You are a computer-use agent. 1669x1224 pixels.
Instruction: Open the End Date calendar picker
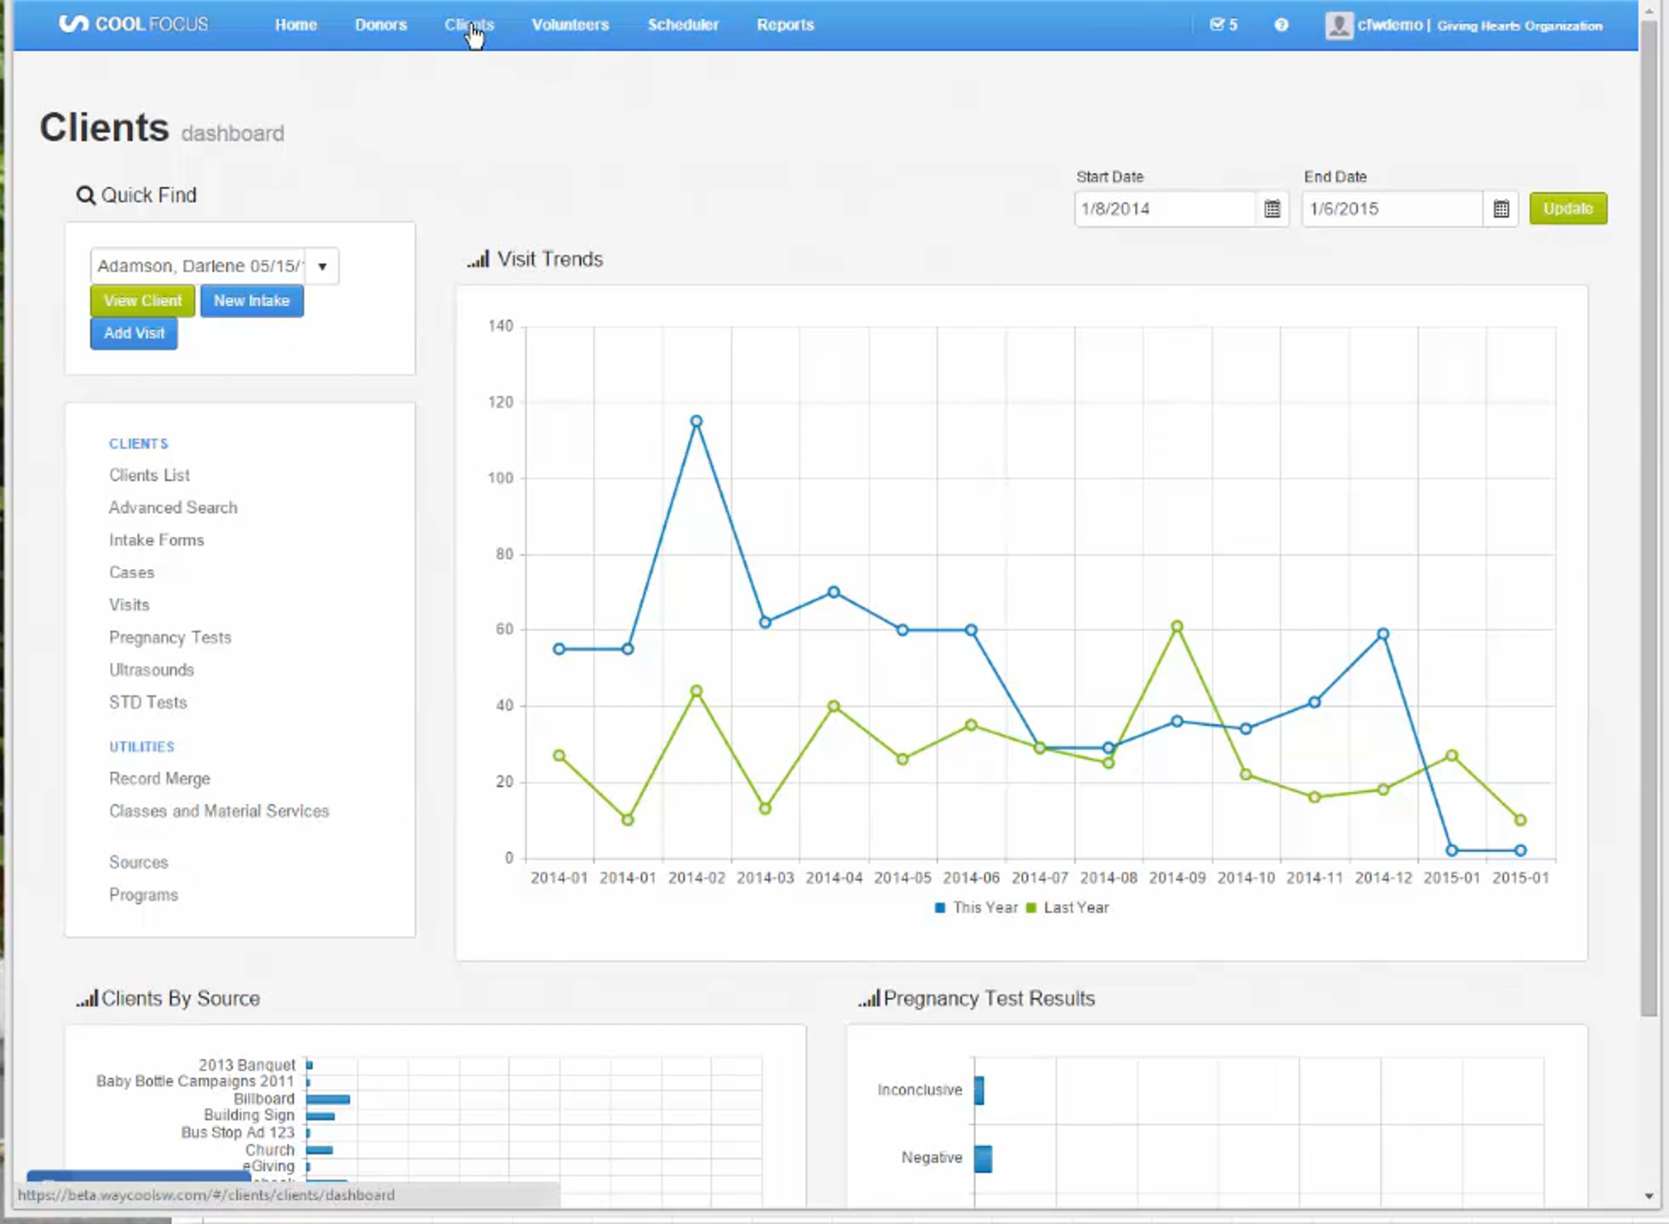[x=1501, y=209]
